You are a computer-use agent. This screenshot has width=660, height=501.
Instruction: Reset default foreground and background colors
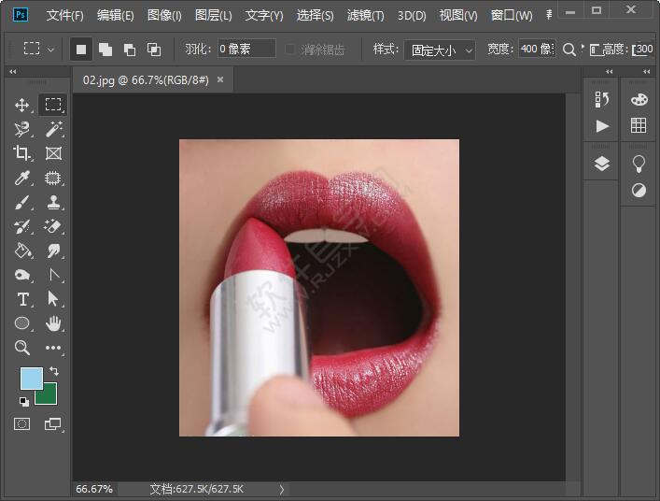24,401
